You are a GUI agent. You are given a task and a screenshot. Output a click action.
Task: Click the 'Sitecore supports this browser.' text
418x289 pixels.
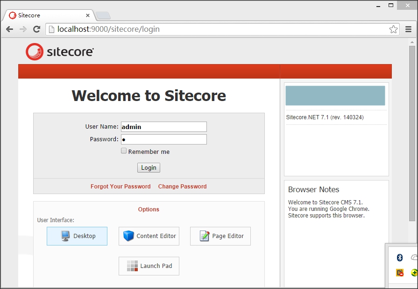(x=326, y=216)
